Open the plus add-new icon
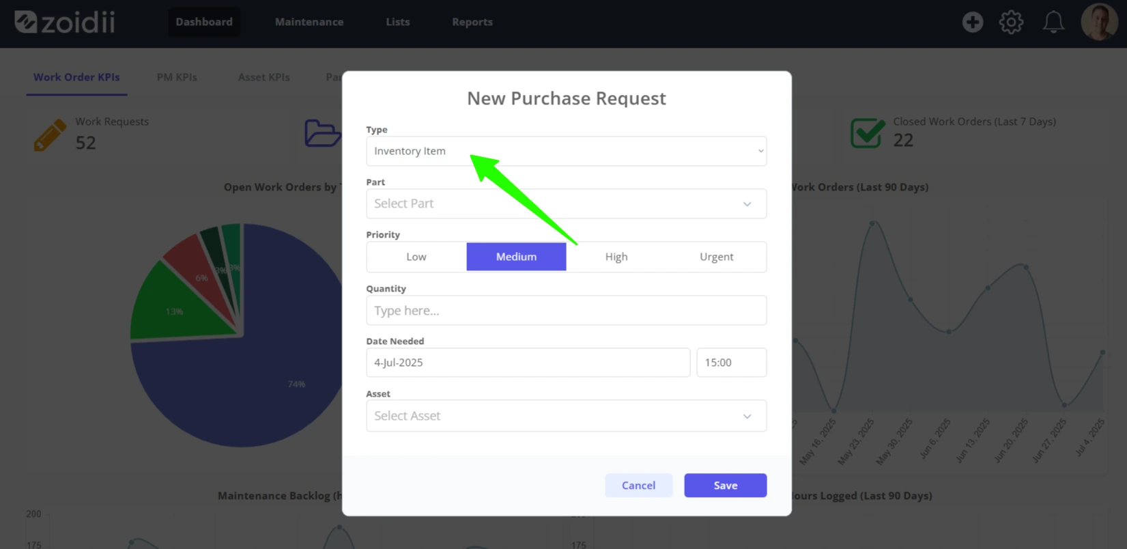Viewport: 1127px width, 549px height. [972, 22]
